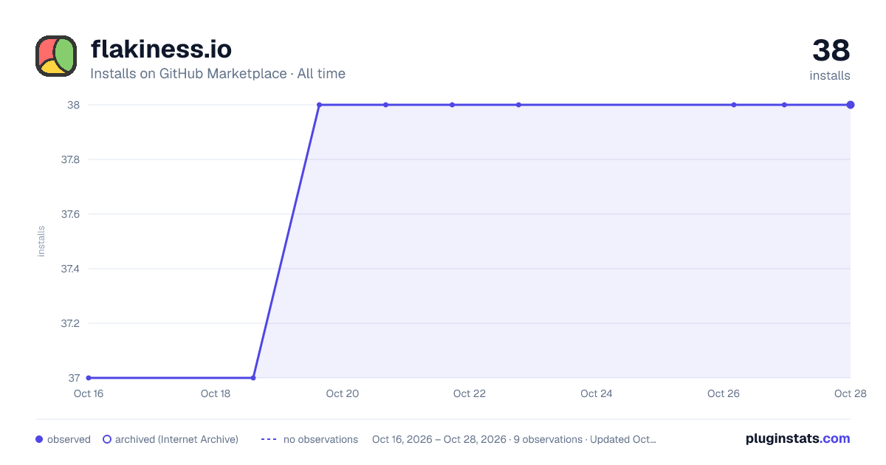
Task: Click the flakiness.io title heading
Action: click(x=161, y=49)
